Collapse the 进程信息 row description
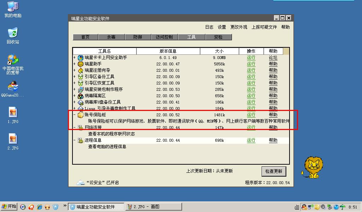 74,140
